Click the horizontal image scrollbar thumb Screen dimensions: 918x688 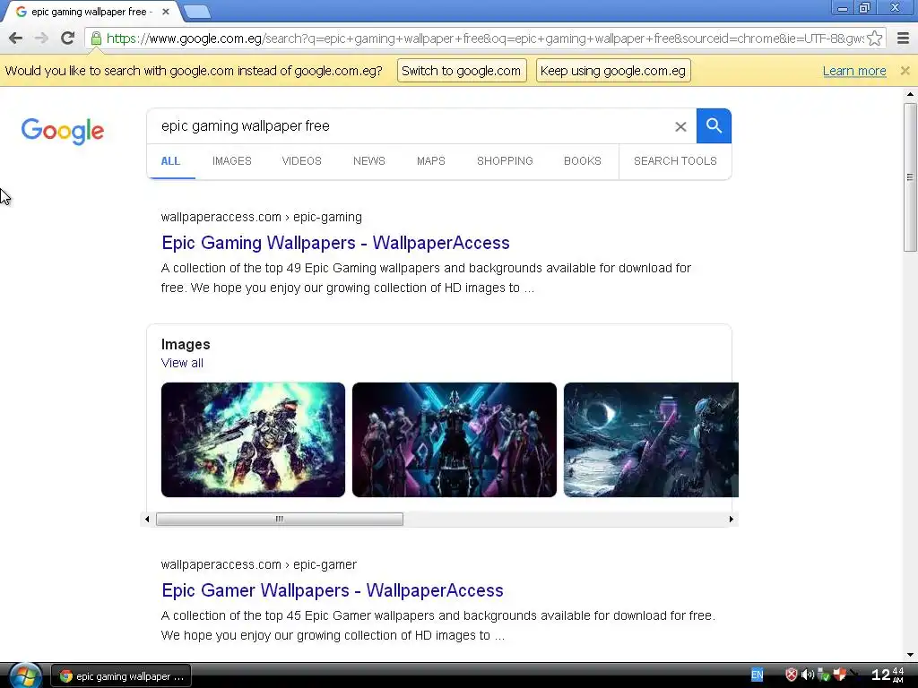(280, 519)
